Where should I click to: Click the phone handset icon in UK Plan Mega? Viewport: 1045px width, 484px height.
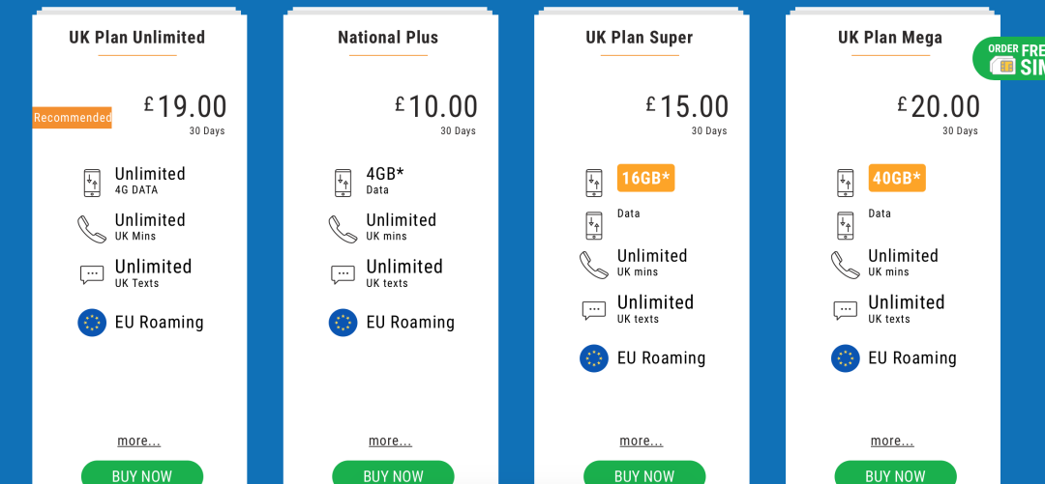(845, 265)
